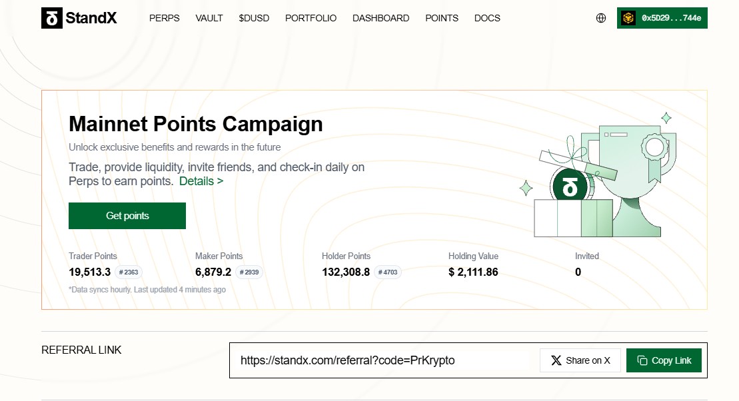Go to the $DUSD page
Screen dimensions: 739x401
pos(254,18)
